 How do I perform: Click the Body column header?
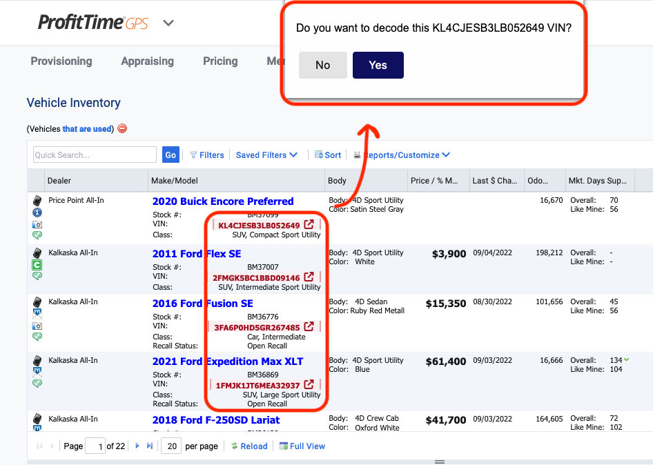point(366,181)
